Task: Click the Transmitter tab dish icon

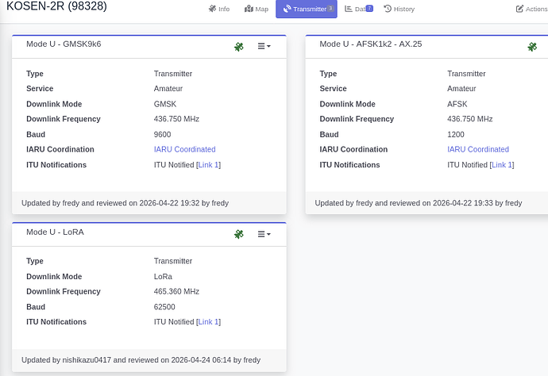Action: click(x=287, y=9)
